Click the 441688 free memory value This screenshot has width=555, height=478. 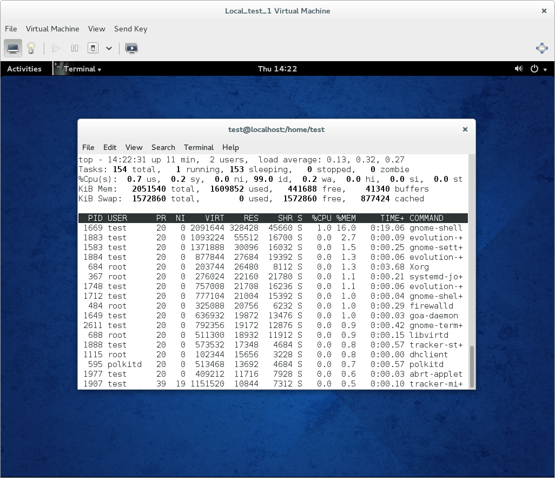(302, 189)
